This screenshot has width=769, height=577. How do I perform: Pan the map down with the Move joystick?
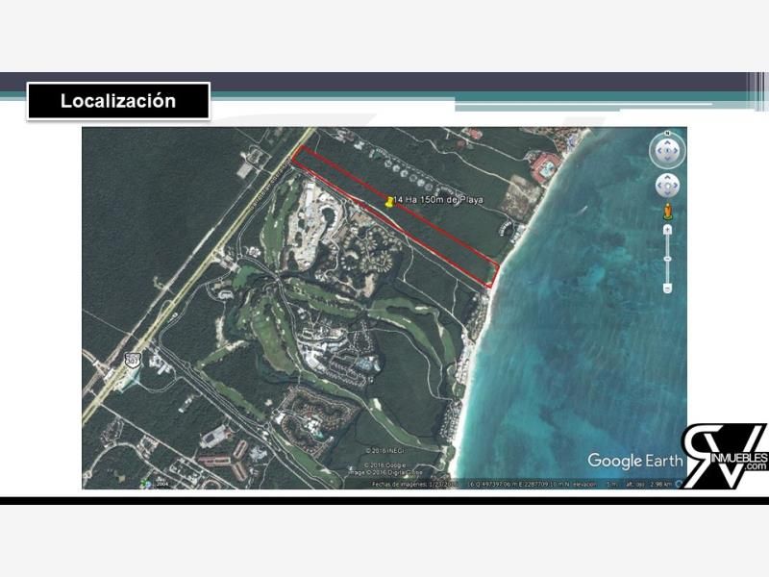(x=667, y=192)
